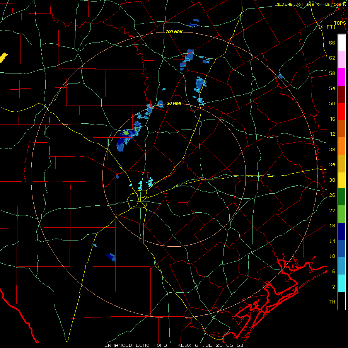Select the 26 legend value
The image size is (348, 348).
click(332, 195)
